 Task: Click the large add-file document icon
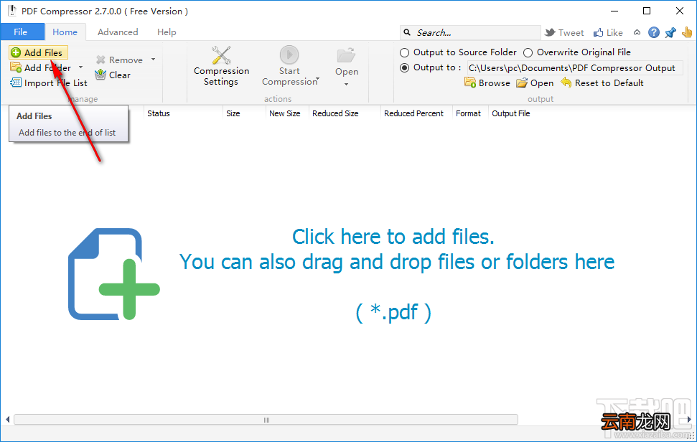pyautogui.click(x=114, y=274)
